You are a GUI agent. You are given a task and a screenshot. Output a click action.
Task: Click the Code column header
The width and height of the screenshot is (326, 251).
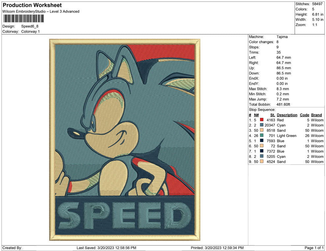coord(305,115)
